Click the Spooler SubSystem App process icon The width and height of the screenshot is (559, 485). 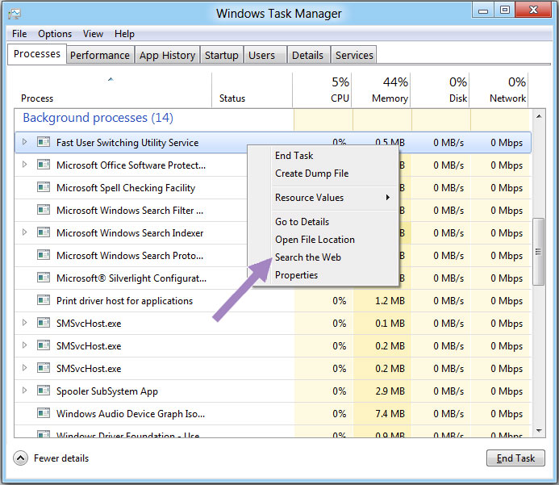click(43, 391)
